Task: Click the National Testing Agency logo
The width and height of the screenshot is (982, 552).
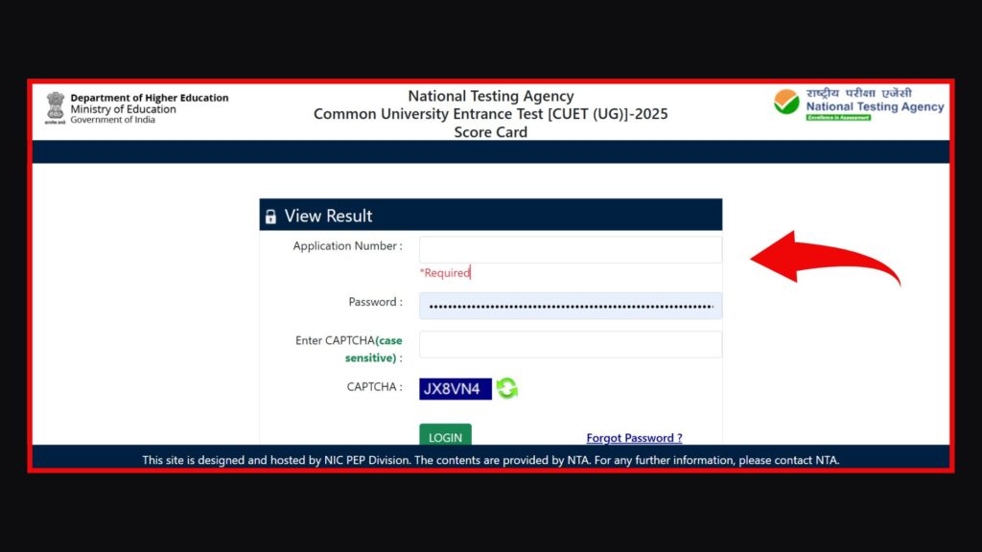Action: [858, 103]
